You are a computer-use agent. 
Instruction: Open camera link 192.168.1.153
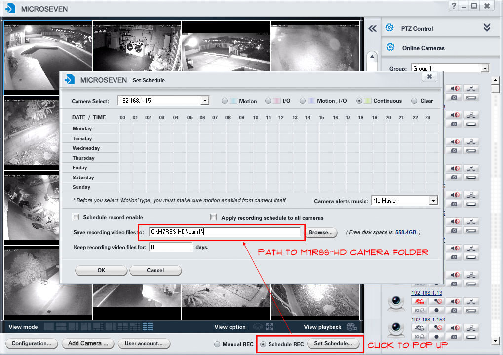428,319
